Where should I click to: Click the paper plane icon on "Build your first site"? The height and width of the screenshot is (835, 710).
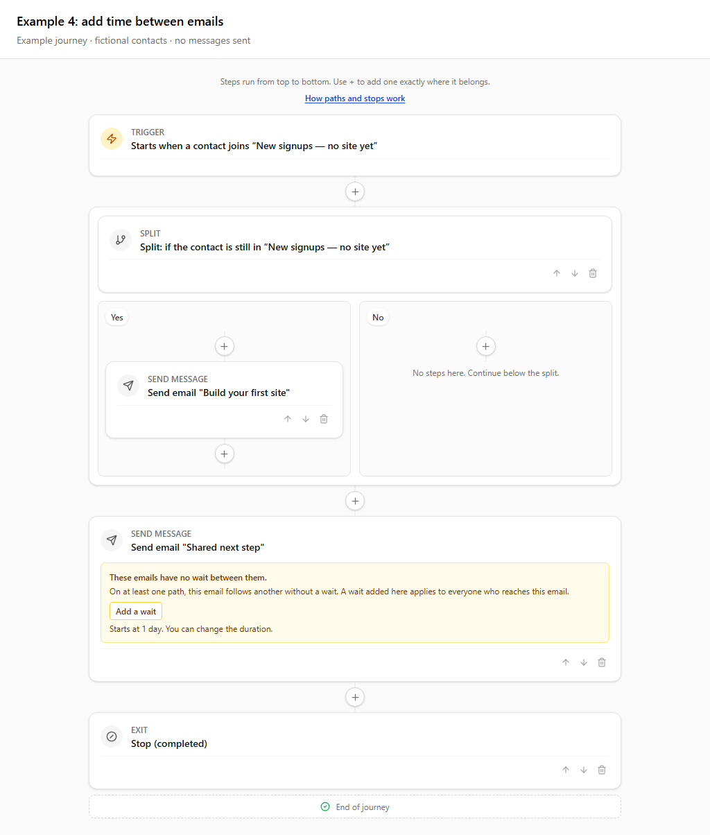coord(128,386)
